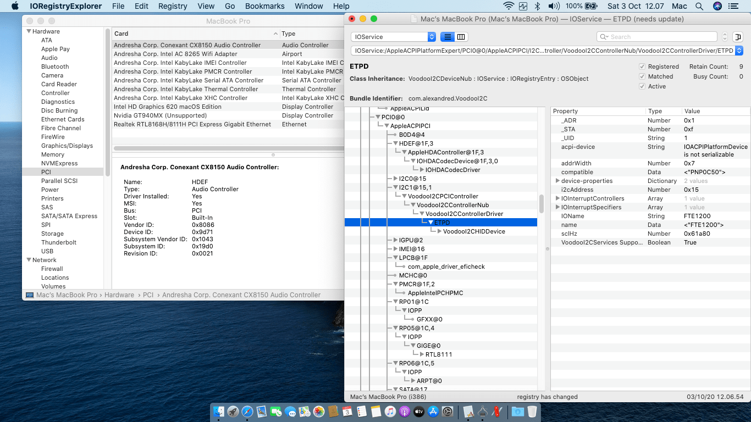Open Photos from the Dock
This screenshot has height=422, width=751.
pos(319,411)
